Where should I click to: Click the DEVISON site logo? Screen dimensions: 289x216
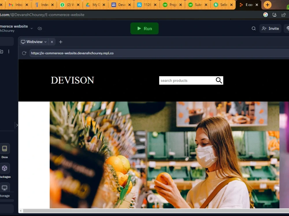coord(73,80)
